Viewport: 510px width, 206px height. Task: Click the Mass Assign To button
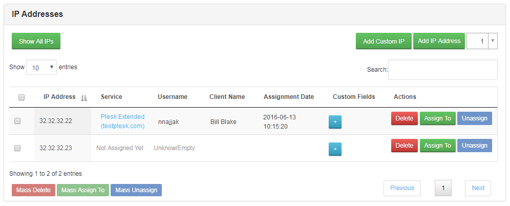pyautogui.click(x=83, y=190)
